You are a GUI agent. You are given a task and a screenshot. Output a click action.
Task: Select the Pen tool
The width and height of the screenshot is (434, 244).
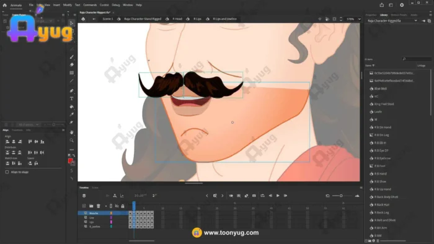pyautogui.click(x=72, y=90)
